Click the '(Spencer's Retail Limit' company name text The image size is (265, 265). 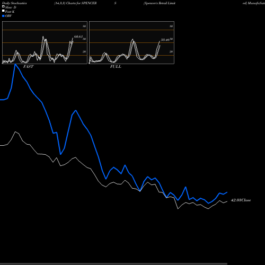coord(160,3)
